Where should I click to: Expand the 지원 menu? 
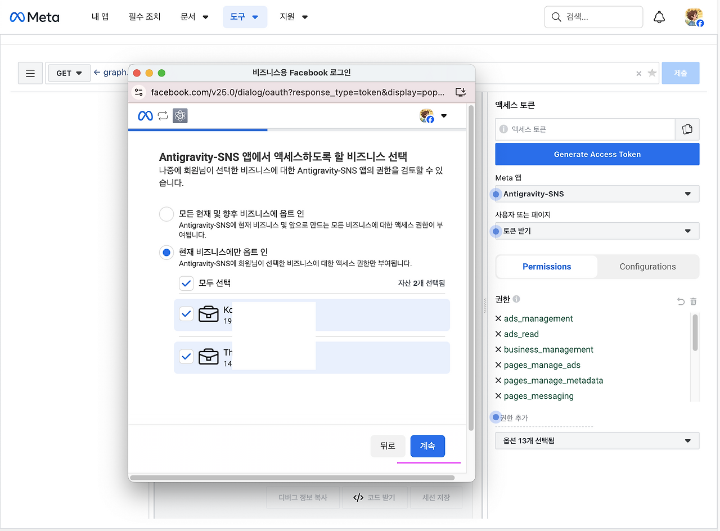(294, 17)
